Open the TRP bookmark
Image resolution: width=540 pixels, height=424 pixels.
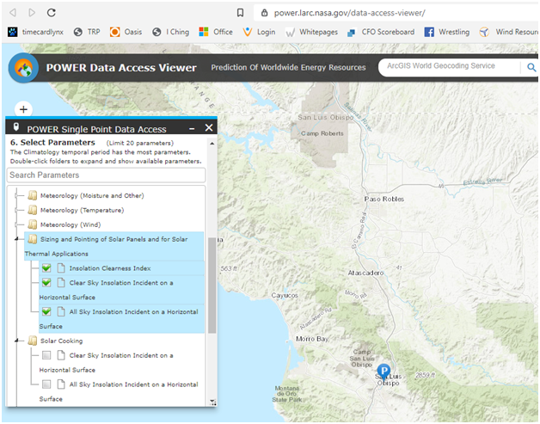(87, 32)
